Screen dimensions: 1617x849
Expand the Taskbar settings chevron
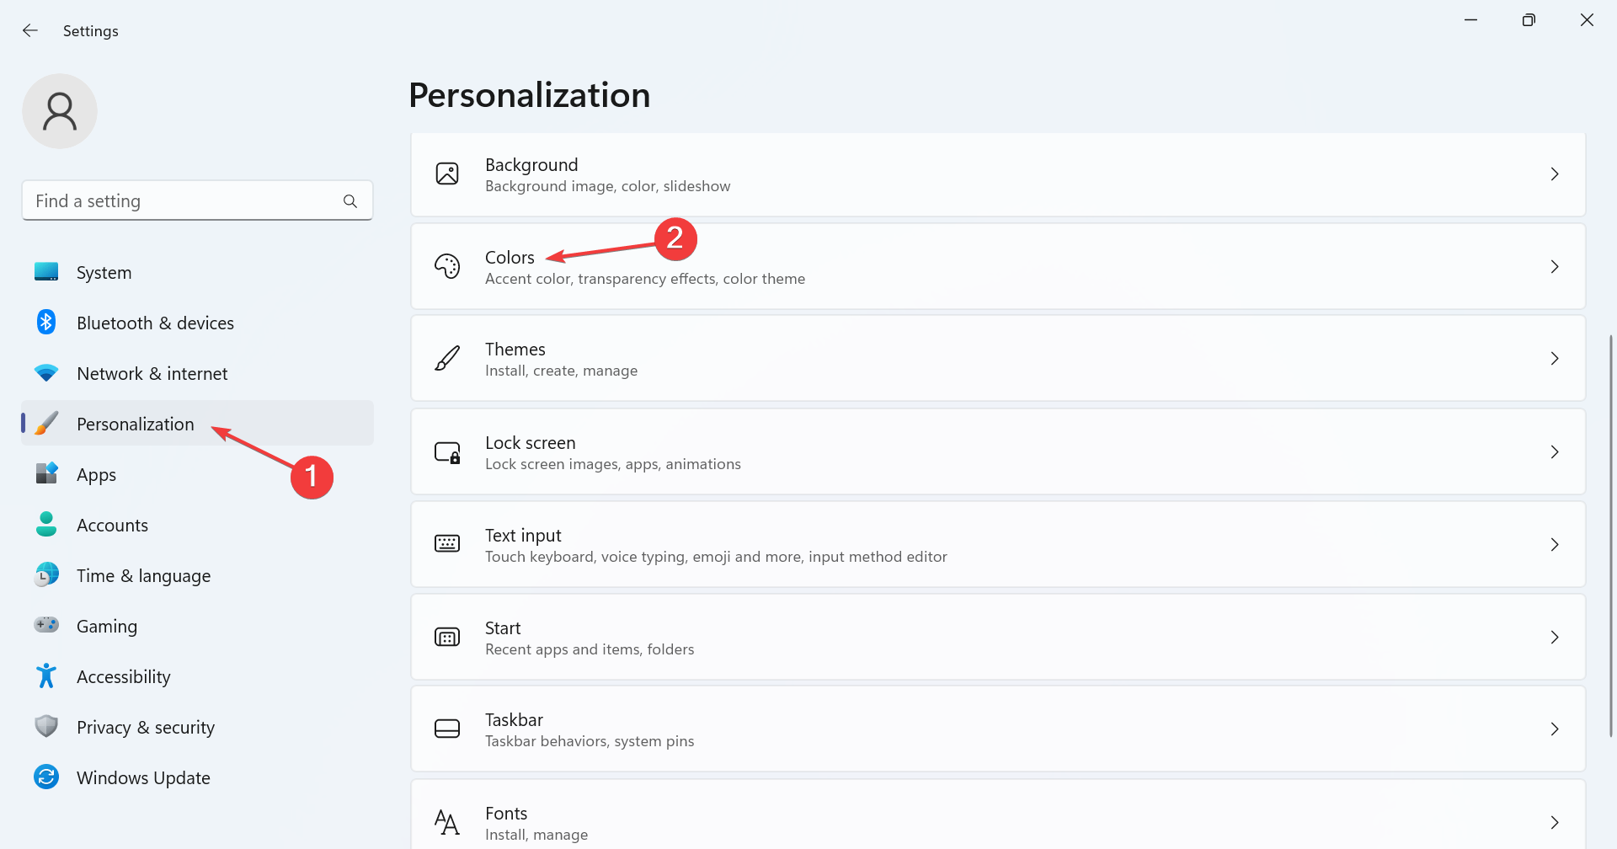pos(1555,729)
